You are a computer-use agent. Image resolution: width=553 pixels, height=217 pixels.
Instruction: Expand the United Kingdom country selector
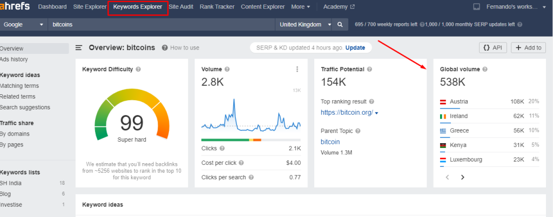(x=305, y=25)
